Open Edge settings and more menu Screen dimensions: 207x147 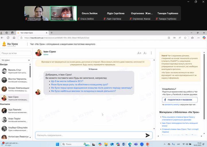[198, 38]
